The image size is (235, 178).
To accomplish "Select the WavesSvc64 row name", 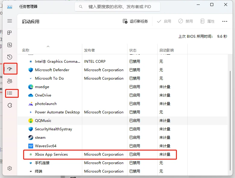I will pos(45,146).
